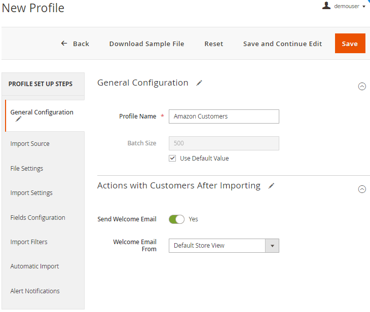Viewport: 370px width, 312px height.
Task: Click the PROFILE SET UP STEPS header
Action: click(41, 84)
